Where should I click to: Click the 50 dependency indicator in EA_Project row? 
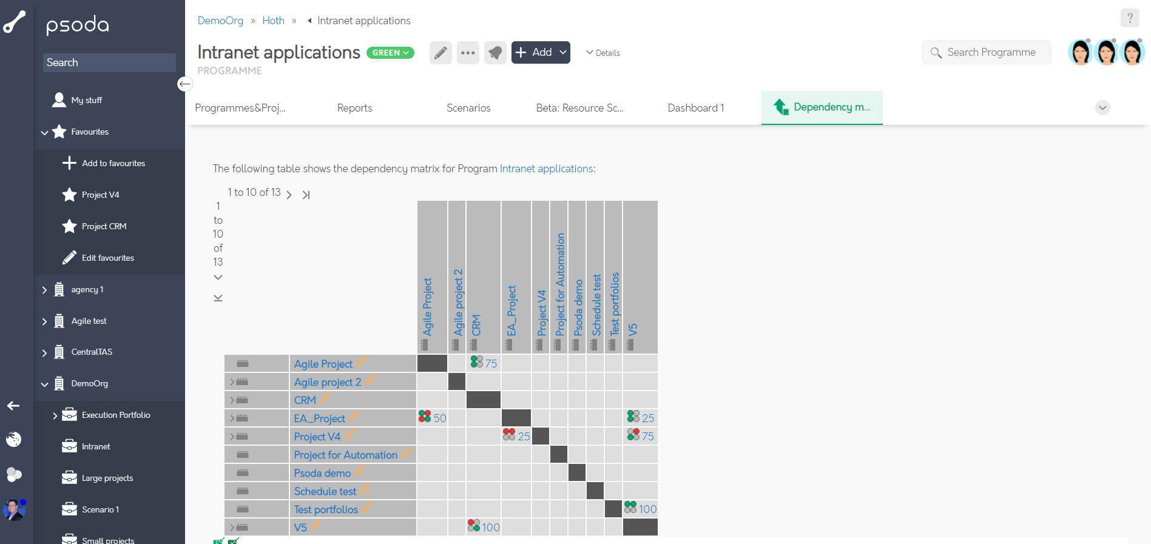432,418
